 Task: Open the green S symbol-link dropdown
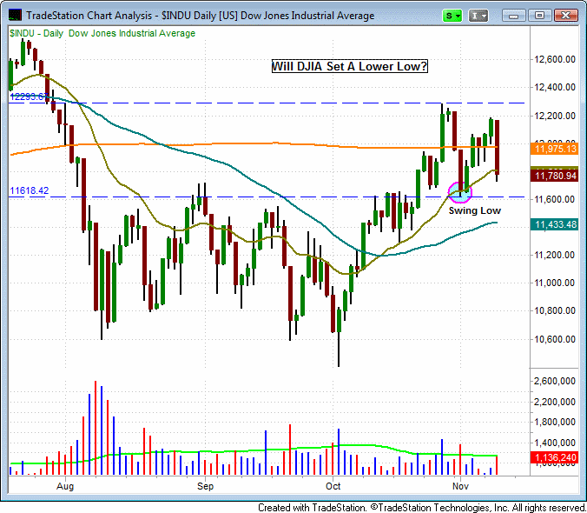click(452, 16)
